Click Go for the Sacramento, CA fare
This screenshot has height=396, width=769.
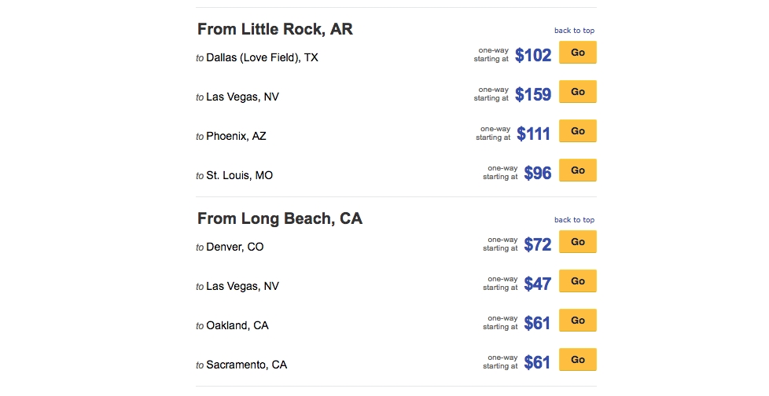point(577,360)
